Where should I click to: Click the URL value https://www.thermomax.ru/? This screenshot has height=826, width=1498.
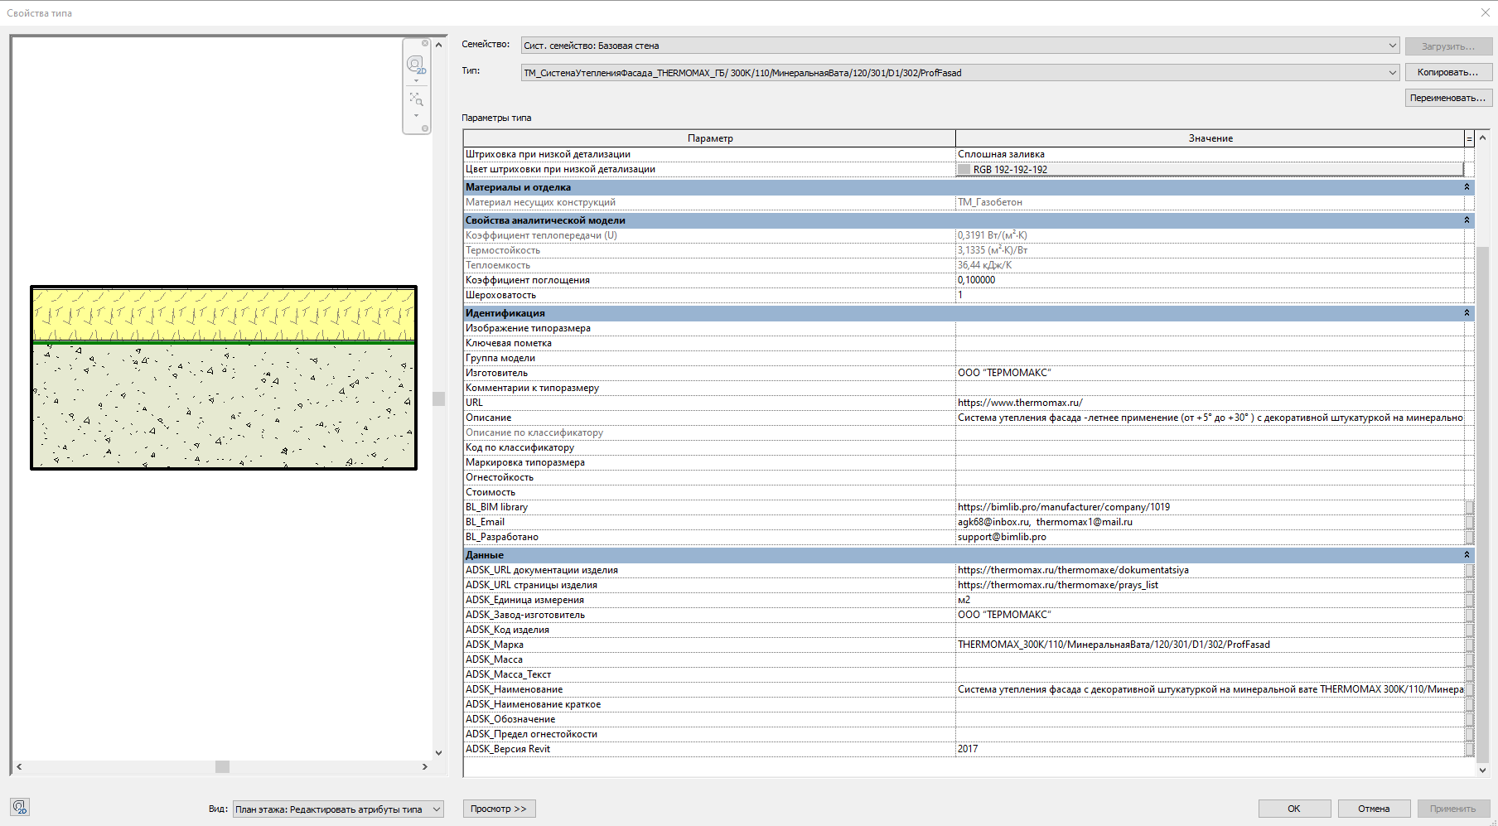(1020, 403)
